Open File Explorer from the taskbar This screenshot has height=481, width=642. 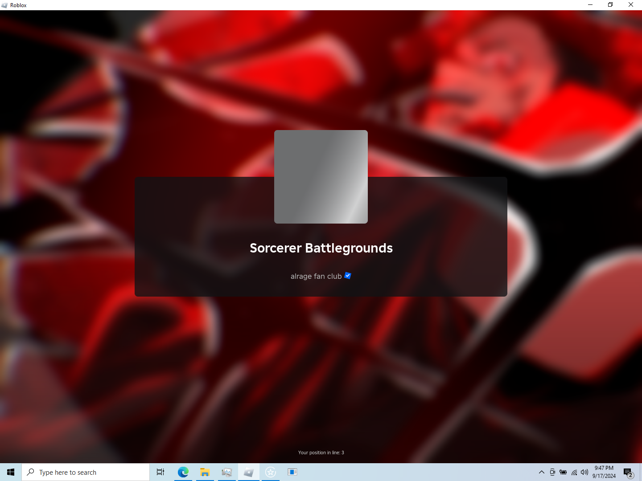205,472
